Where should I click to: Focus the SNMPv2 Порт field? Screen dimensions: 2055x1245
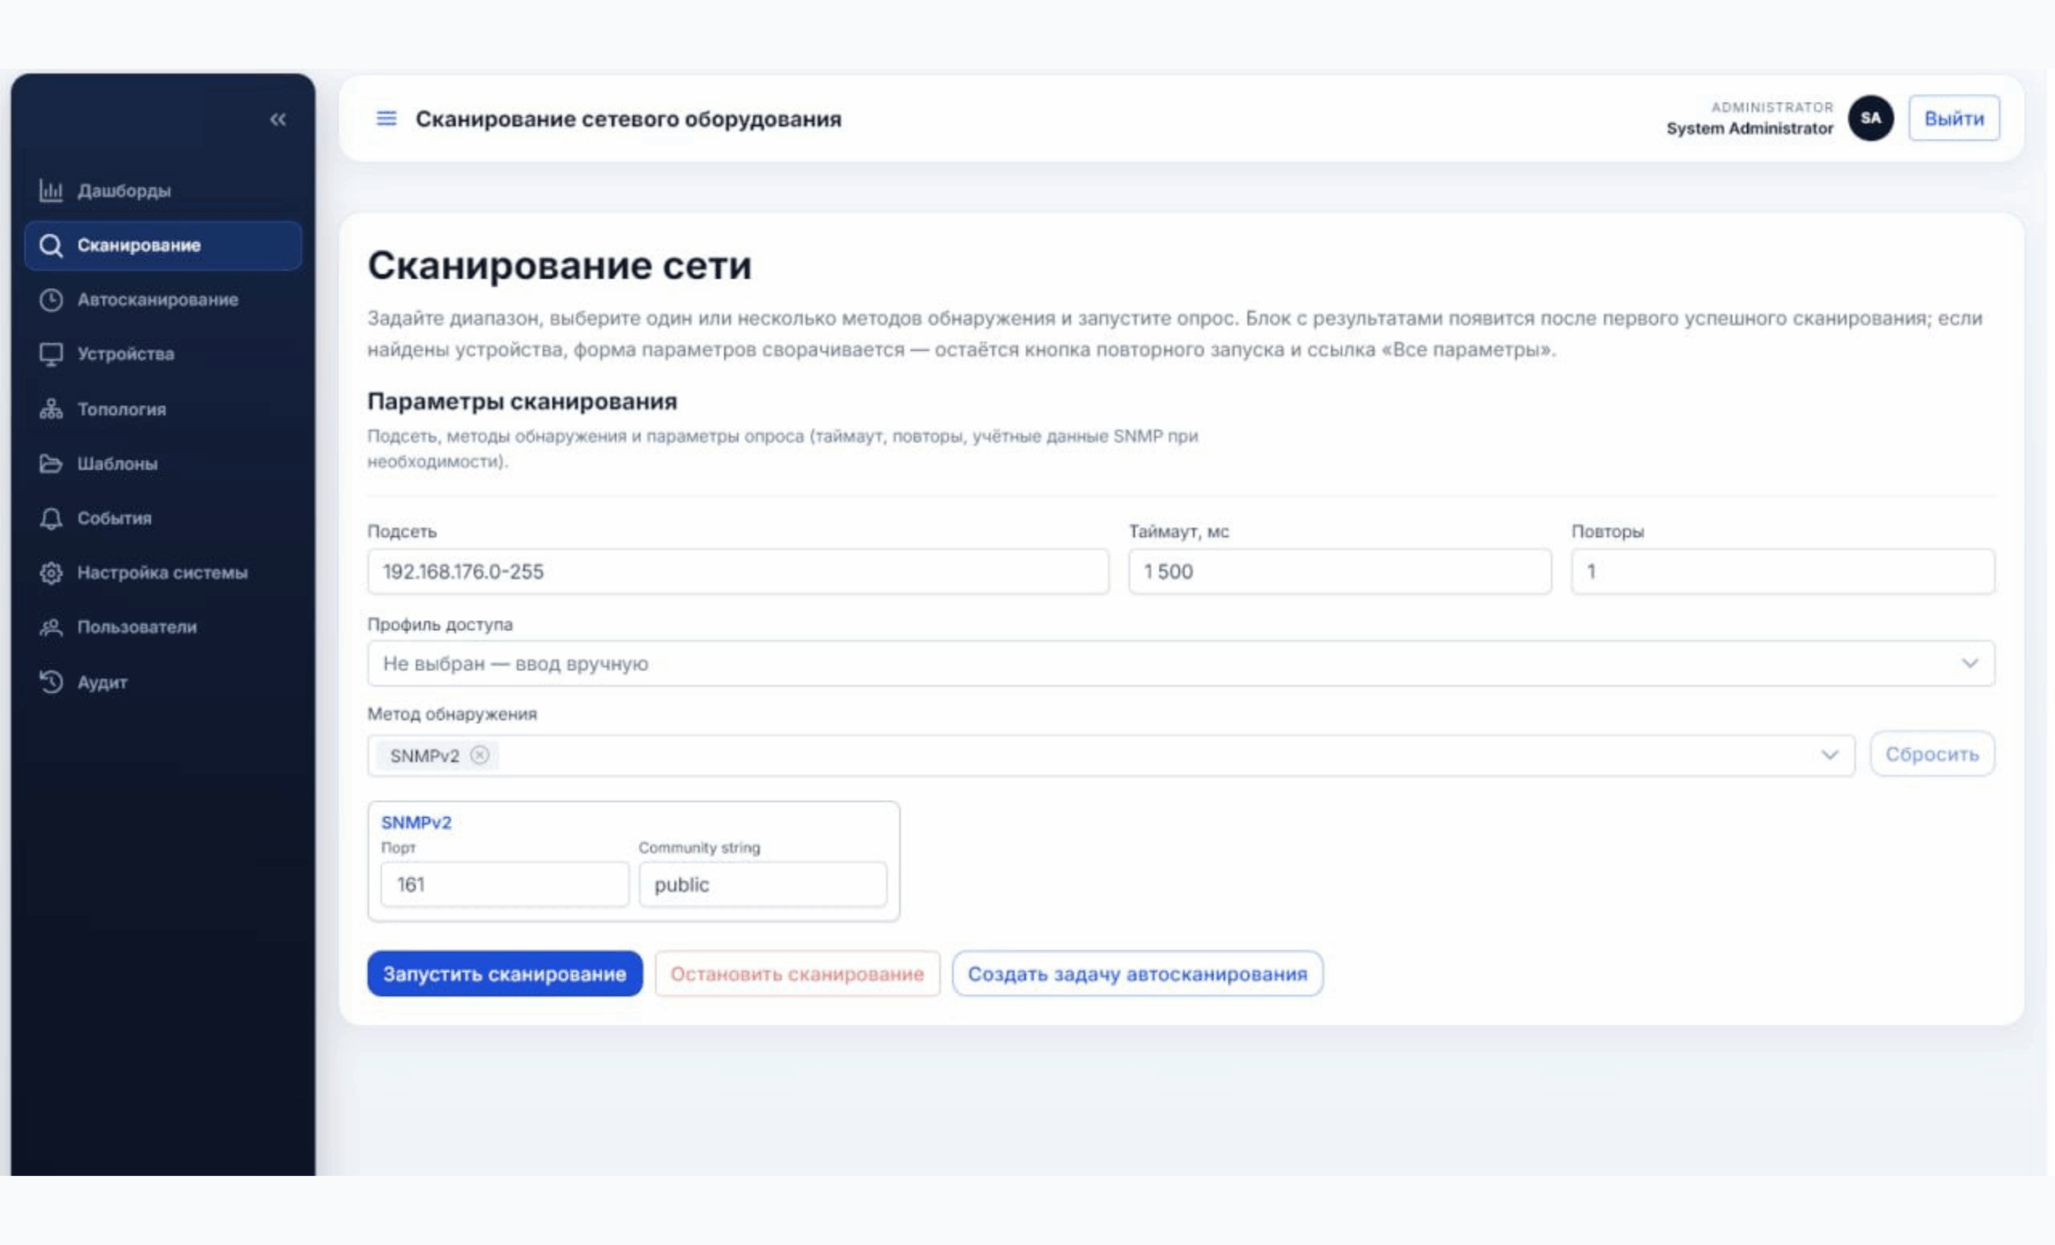tap(505, 884)
